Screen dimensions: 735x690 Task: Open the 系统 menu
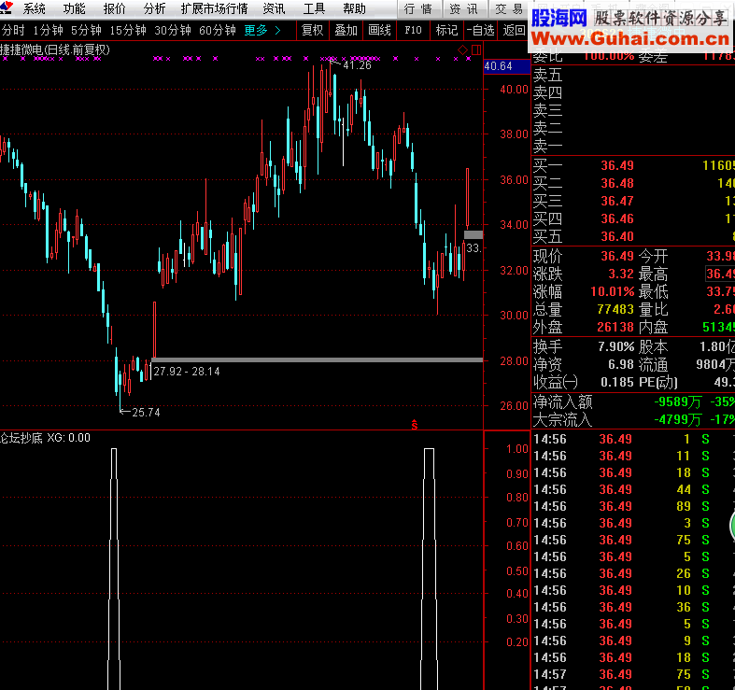point(35,8)
